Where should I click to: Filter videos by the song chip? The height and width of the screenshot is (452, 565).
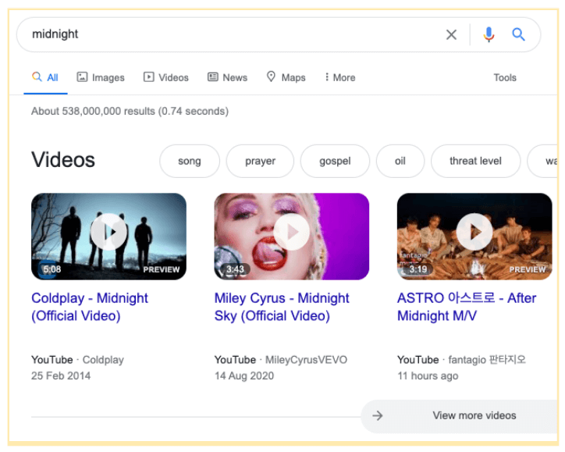point(190,161)
